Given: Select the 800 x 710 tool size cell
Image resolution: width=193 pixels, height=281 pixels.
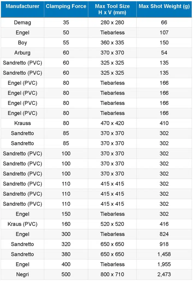Looking at the screenshot, I should tap(112, 274).
